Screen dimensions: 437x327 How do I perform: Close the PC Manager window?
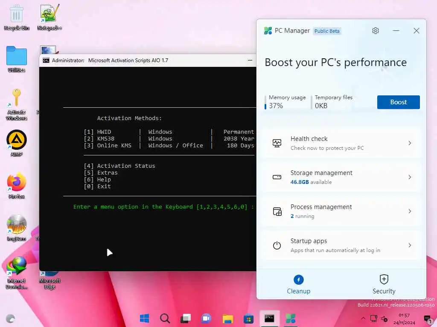[x=416, y=31]
